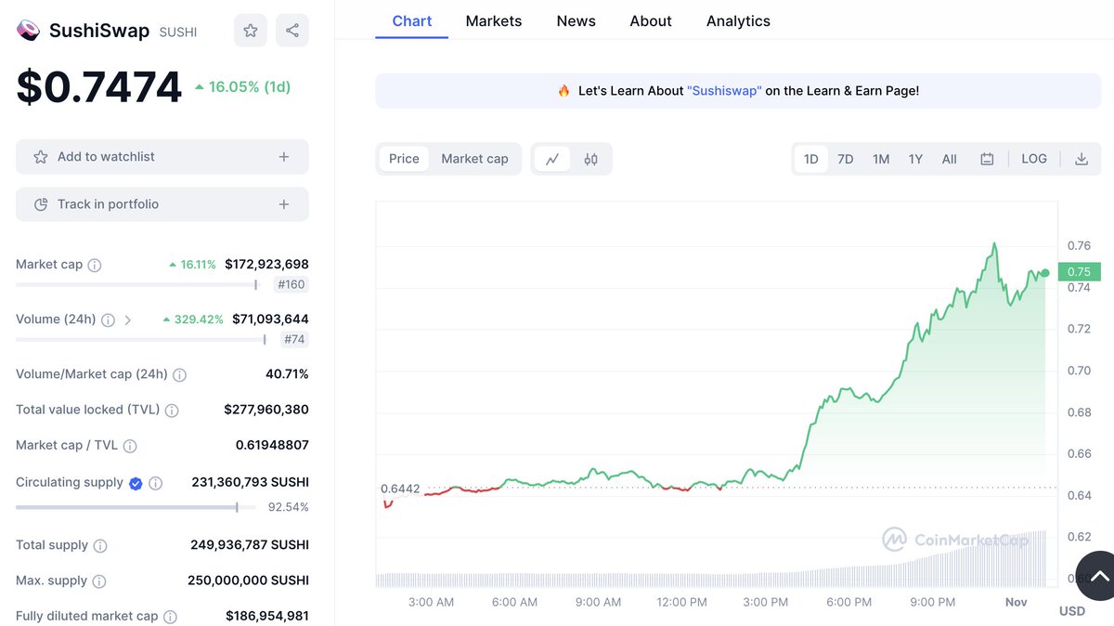Viewport: 1114px width, 626px height.
Task: Toggle LOG scale on the chart
Action: coord(1033,158)
